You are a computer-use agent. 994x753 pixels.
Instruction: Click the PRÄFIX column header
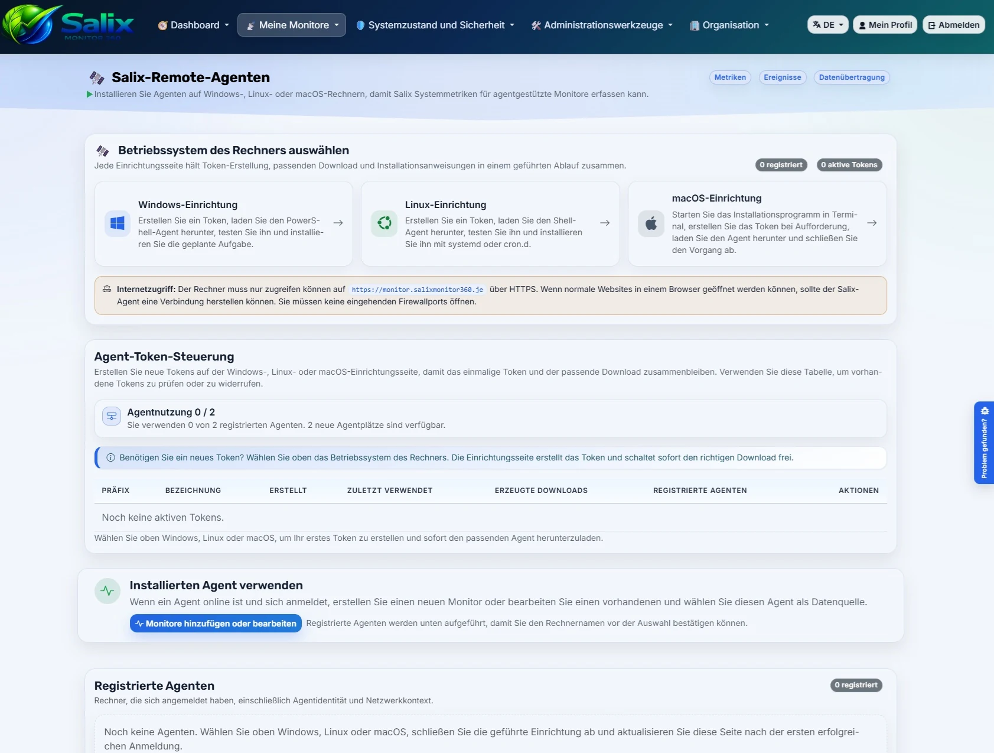point(116,491)
